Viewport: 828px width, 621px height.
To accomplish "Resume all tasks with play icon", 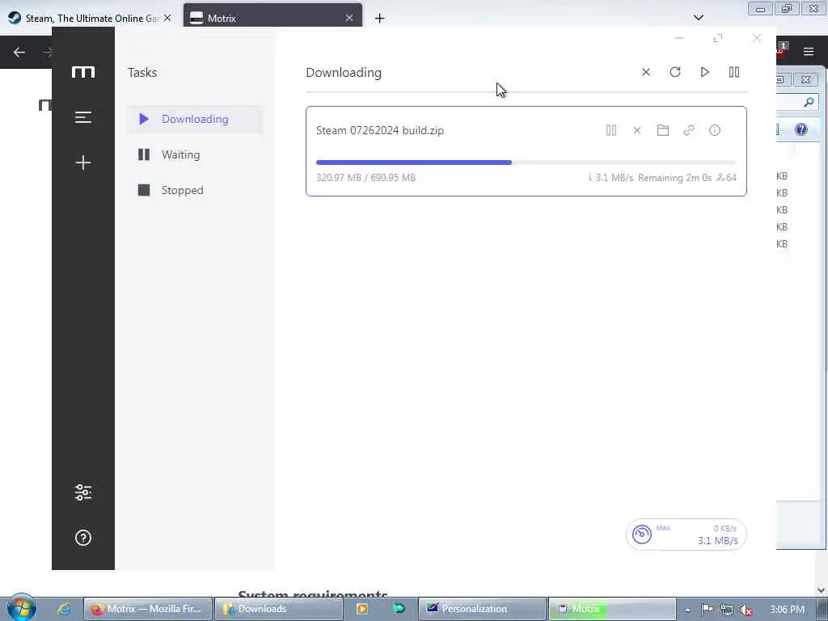I will pos(704,72).
